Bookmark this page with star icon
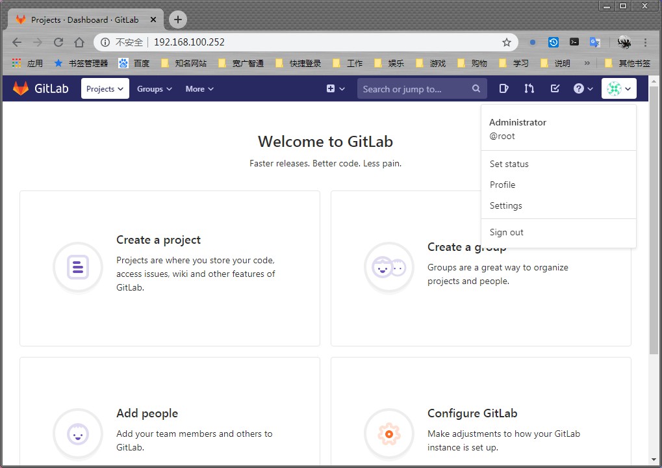Screen dimensions: 662x468 coord(507,42)
